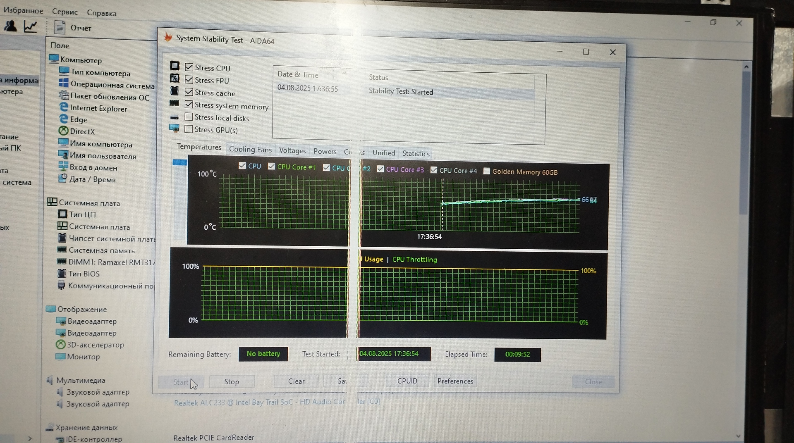Click the CPUID button
Viewport: 794px width, 443px height.
tap(407, 381)
